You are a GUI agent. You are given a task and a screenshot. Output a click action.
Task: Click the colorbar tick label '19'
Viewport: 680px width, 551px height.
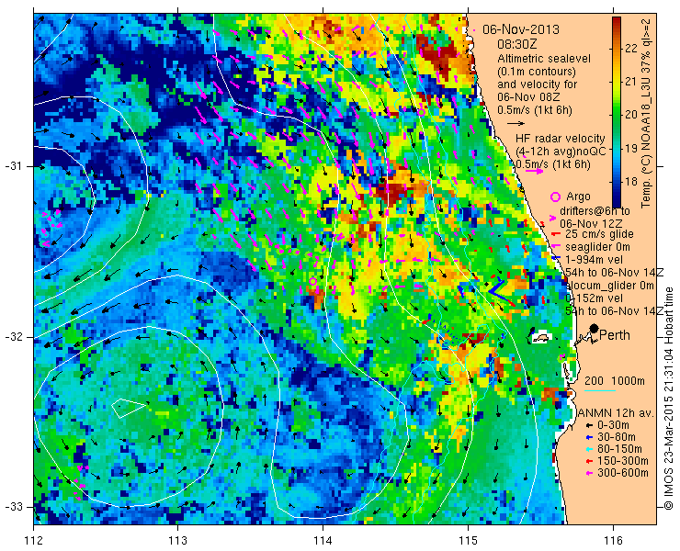pos(631,148)
